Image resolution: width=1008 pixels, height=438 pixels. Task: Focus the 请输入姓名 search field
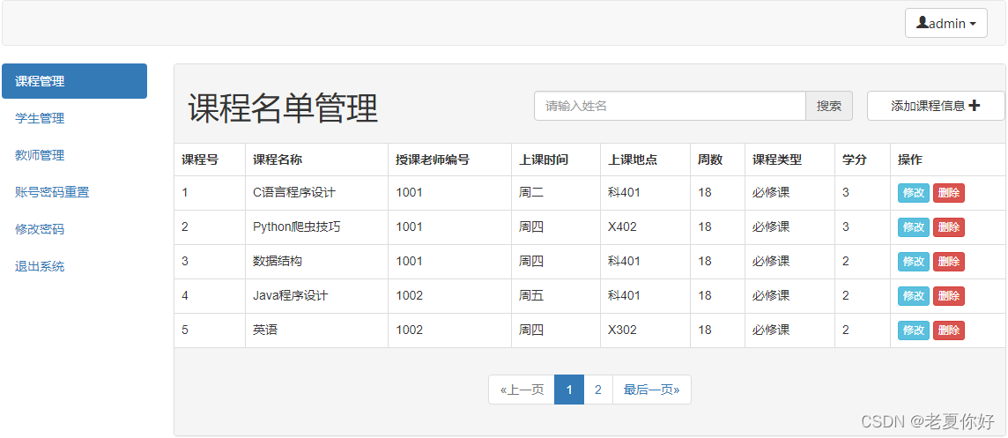(670, 106)
